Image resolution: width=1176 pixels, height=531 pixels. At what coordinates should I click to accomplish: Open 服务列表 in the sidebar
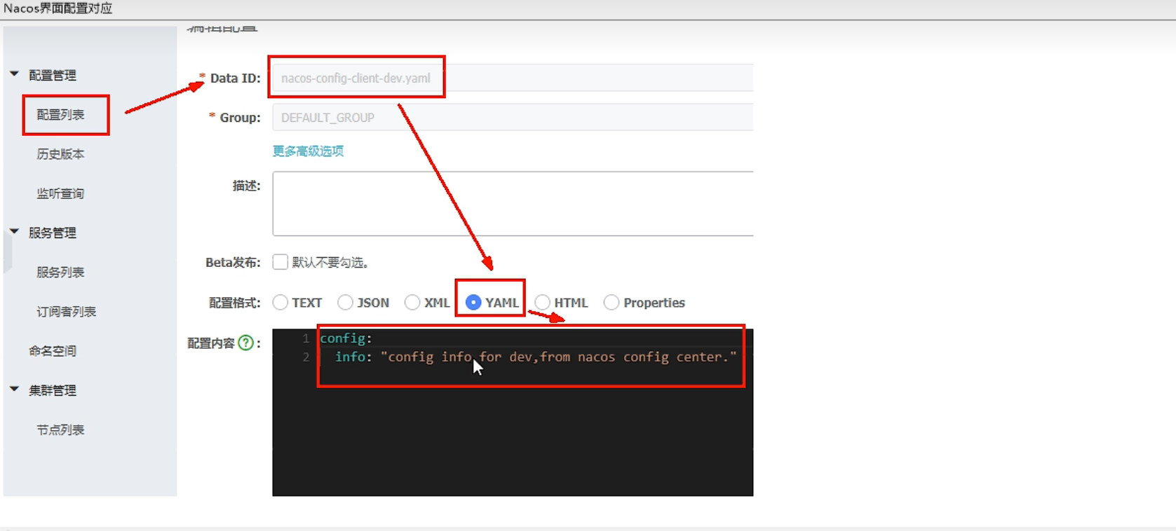60,273
